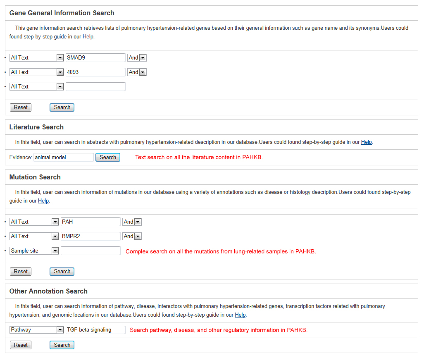Click the BMPR2 mutation input field

(91, 236)
